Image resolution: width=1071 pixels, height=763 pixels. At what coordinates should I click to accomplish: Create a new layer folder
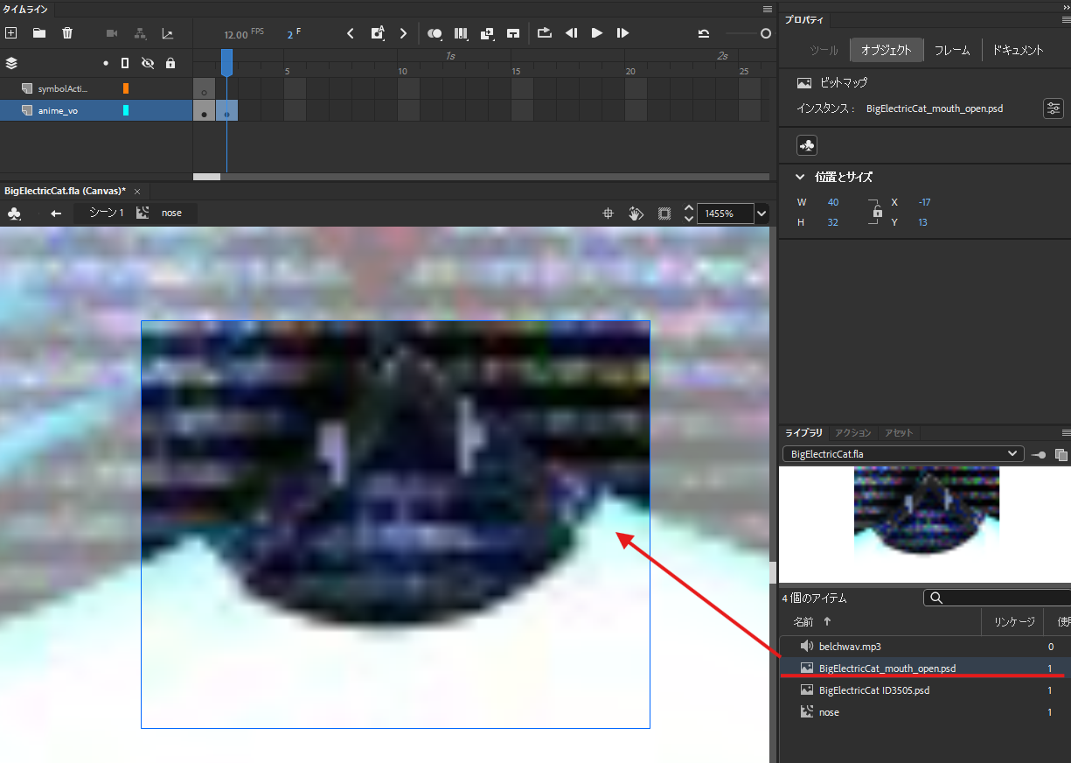[x=39, y=33]
